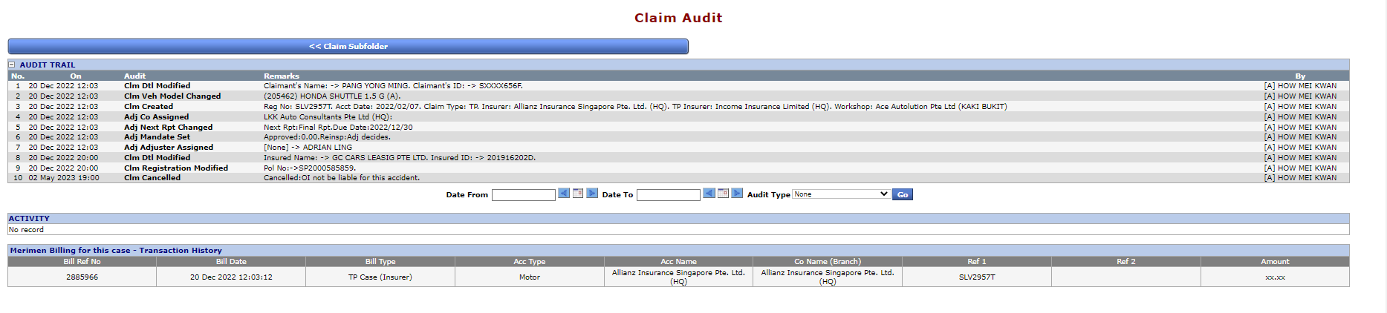Click the Audit column header
The width and height of the screenshot is (1387, 313).
[x=134, y=76]
